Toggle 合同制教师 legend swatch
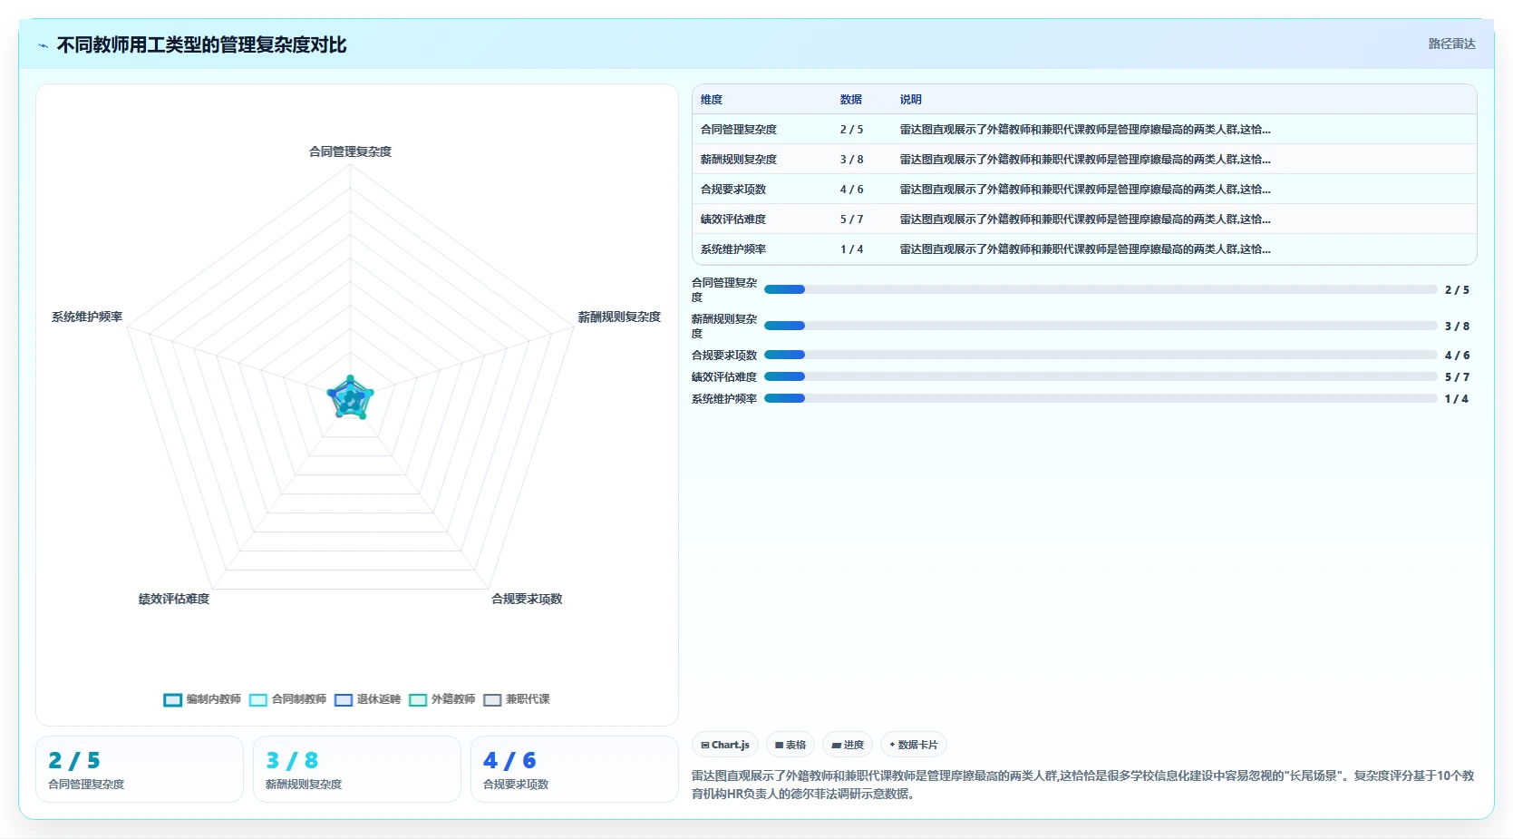1513x839 pixels. tap(258, 699)
